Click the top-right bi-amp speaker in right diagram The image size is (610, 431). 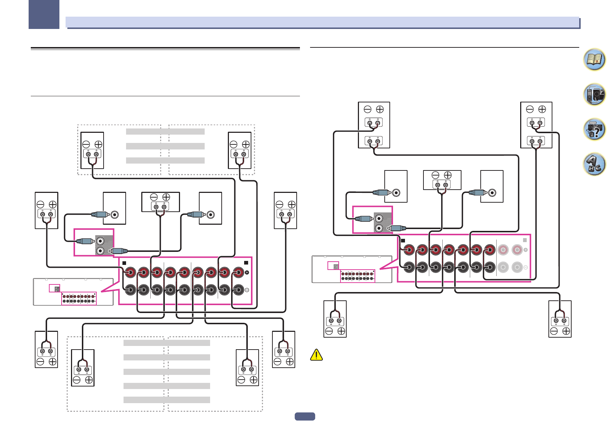536,125
